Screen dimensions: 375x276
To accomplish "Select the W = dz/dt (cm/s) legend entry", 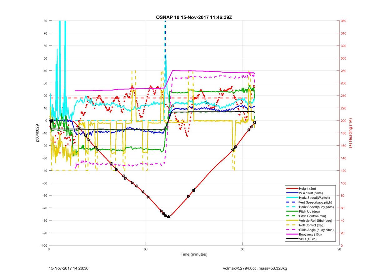I will [312, 193].
